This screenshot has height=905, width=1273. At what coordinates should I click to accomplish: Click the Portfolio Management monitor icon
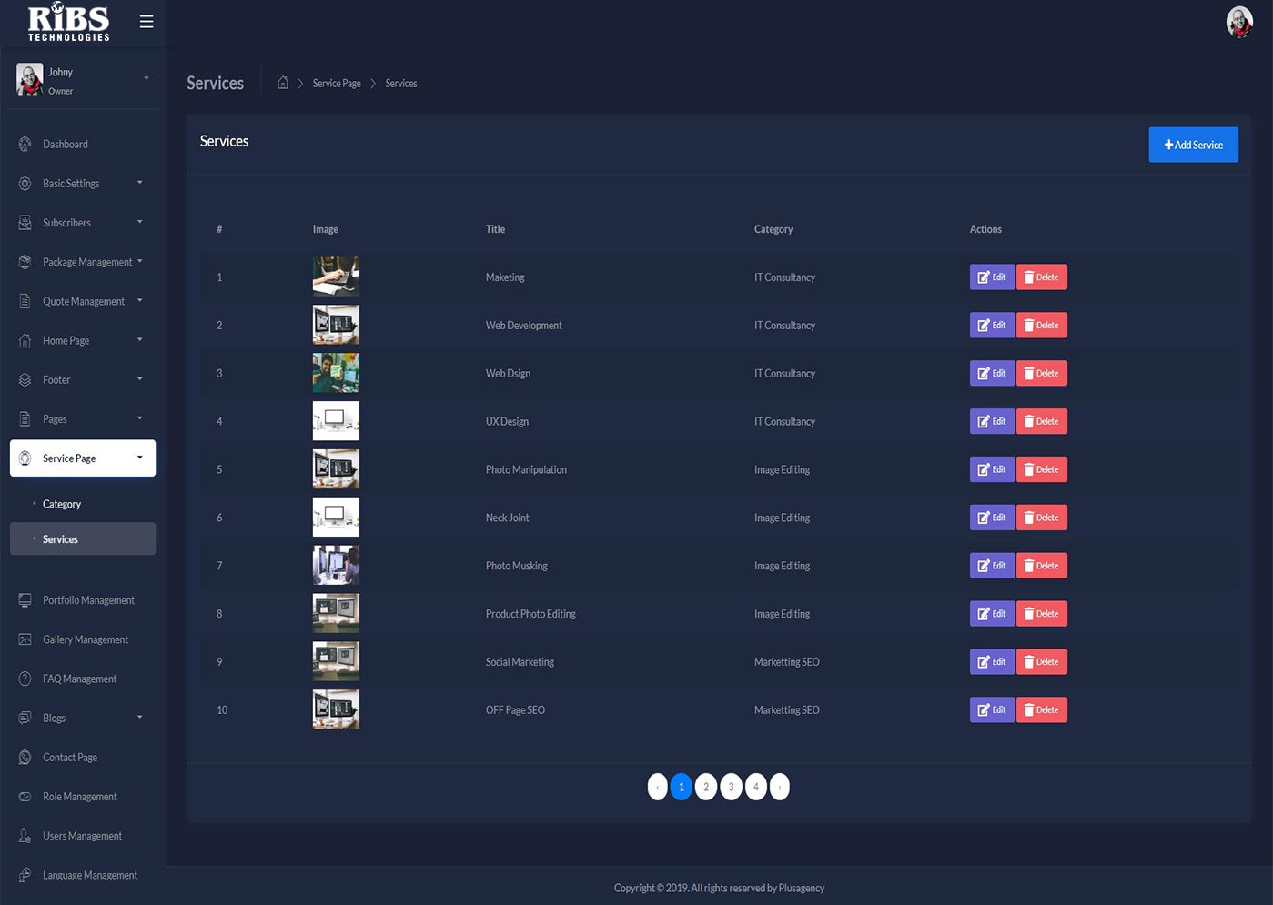(x=25, y=600)
